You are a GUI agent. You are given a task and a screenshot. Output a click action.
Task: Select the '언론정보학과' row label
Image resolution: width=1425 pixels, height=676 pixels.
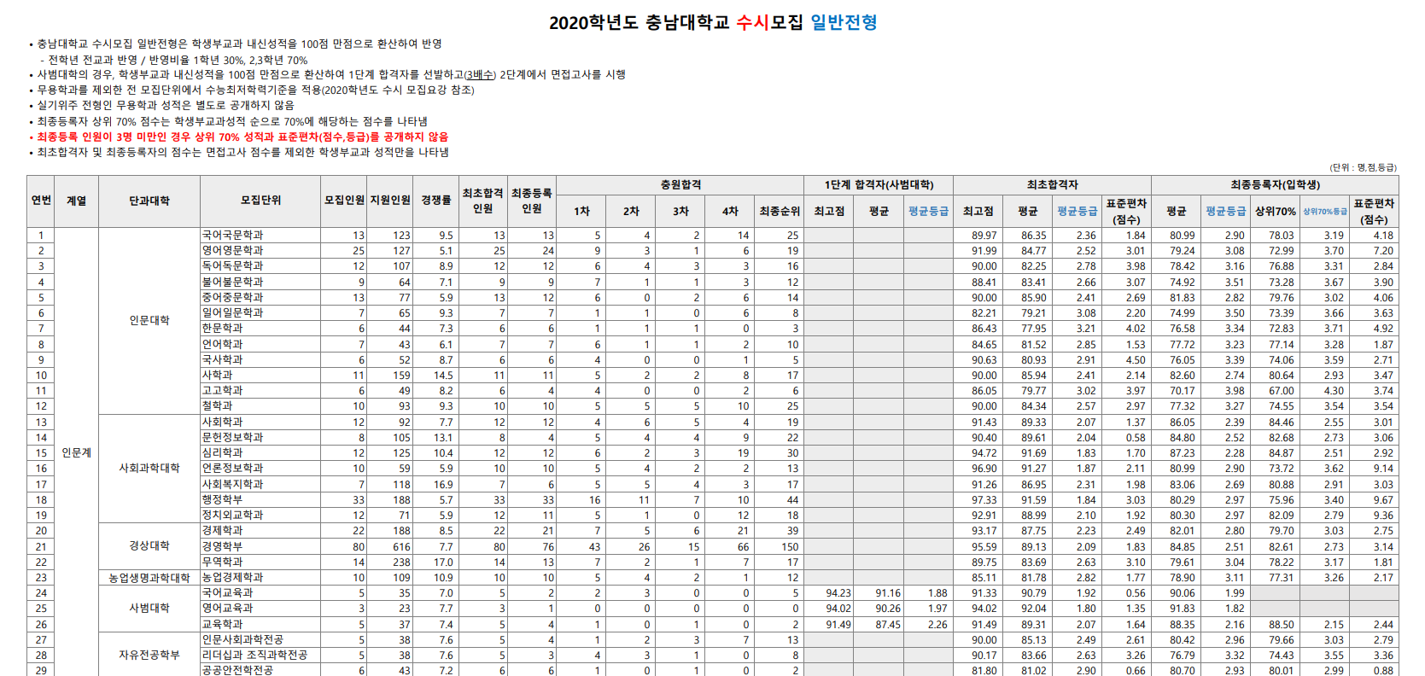[x=232, y=468]
